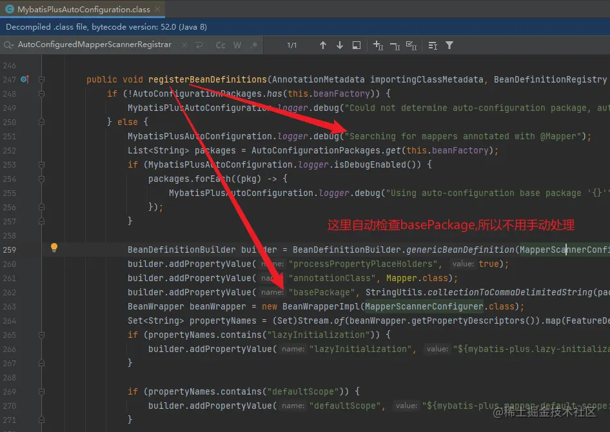Unselect the current occurrence
Viewport: 610px width, 432px height.
point(395,46)
